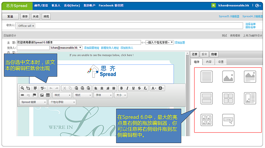Click the Redo arrow icon
This screenshot has width=265, height=148.
57,88
